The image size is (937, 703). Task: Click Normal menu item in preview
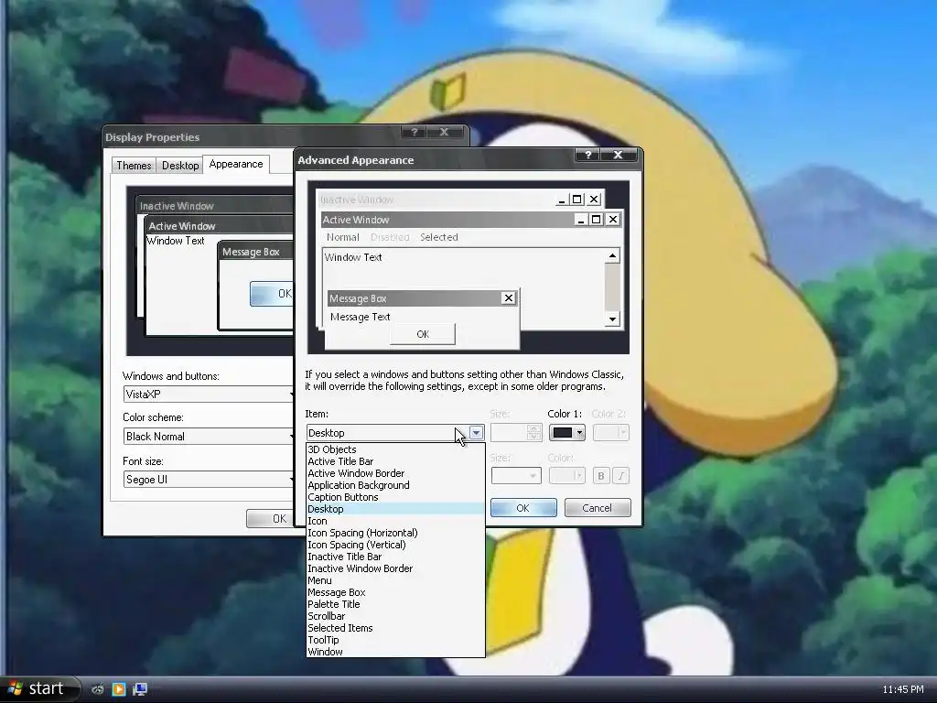[343, 237]
